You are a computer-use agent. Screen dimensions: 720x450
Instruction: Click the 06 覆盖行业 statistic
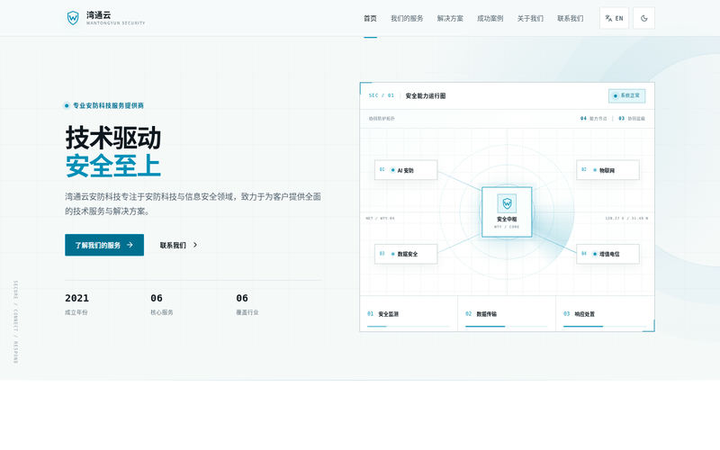click(x=247, y=304)
